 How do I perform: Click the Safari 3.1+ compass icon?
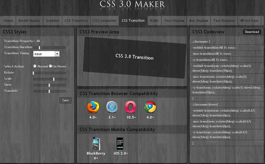click(x=112, y=107)
